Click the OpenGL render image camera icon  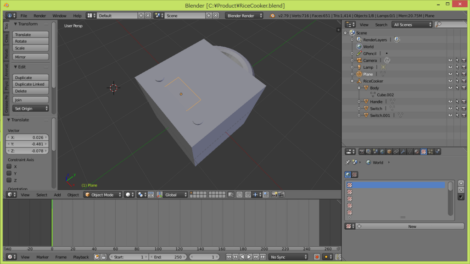click(274, 195)
